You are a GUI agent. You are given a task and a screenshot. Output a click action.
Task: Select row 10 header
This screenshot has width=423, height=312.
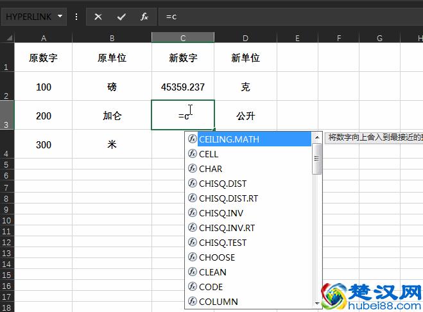[x=7, y=220]
